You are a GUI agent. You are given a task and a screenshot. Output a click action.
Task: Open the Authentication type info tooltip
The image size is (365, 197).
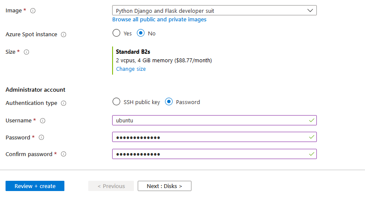click(64, 103)
